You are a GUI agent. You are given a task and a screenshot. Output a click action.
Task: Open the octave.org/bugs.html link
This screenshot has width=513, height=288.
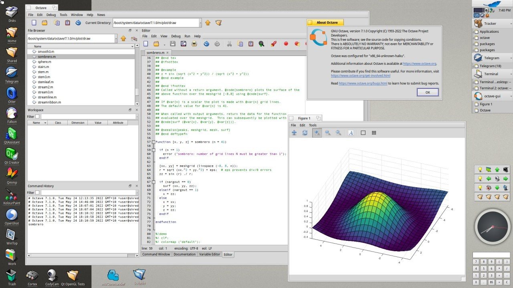(x=363, y=83)
